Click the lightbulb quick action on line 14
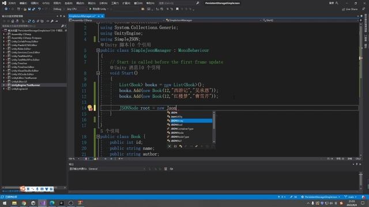Screen dimensions: 369x207 (90, 108)
